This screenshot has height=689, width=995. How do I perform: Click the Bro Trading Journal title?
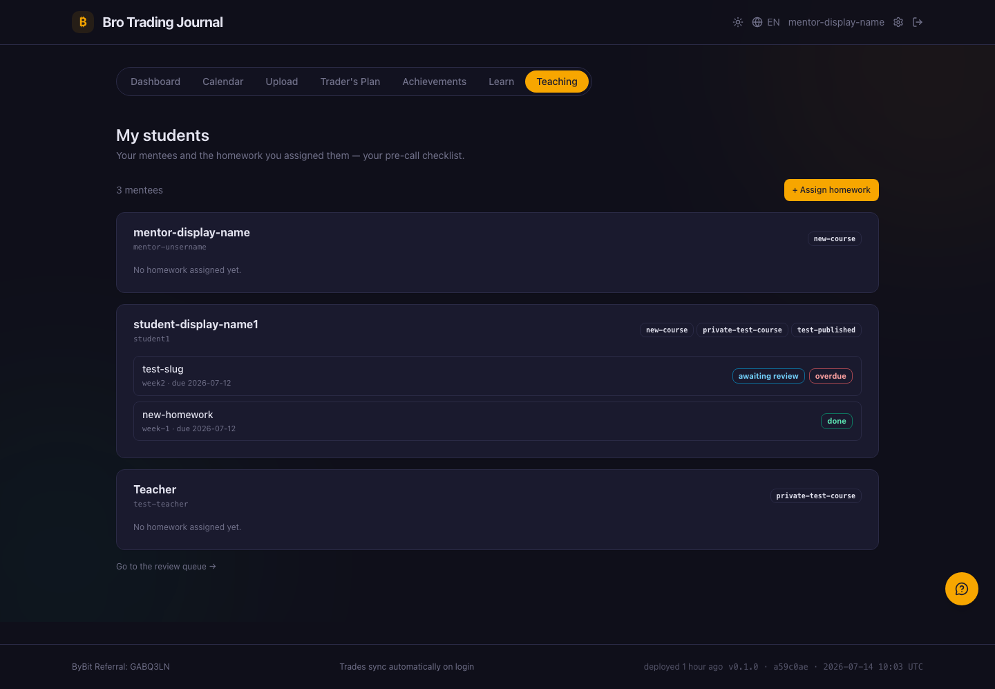[x=162, y=22]
